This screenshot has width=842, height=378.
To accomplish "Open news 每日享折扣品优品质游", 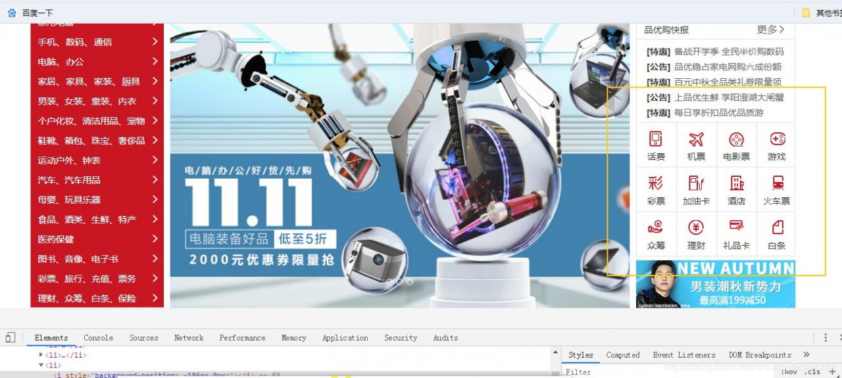I will click(x=719, y=112).
